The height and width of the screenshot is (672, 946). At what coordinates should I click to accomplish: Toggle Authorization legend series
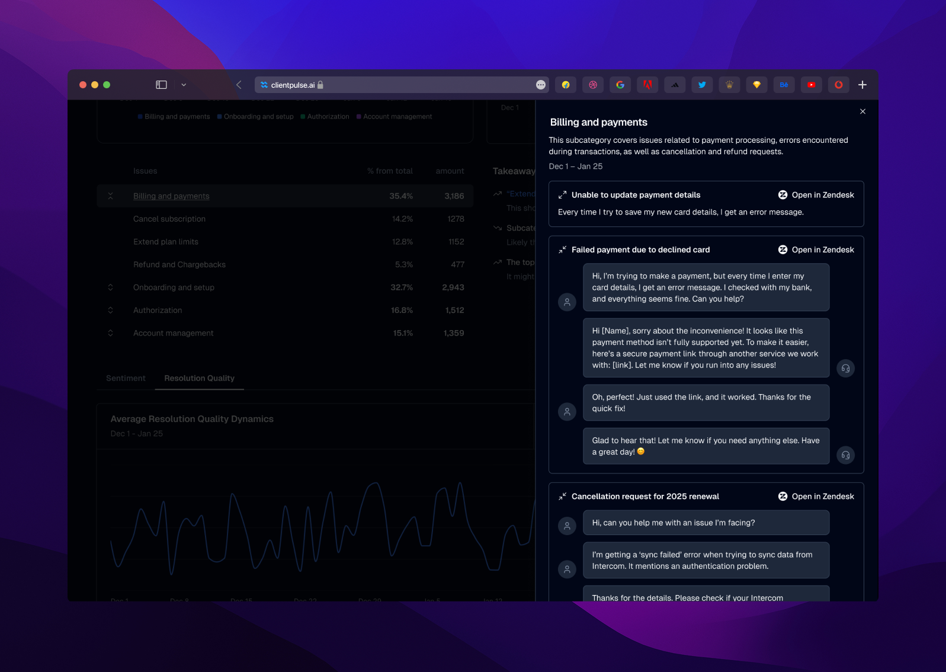(x=325, y=117)
